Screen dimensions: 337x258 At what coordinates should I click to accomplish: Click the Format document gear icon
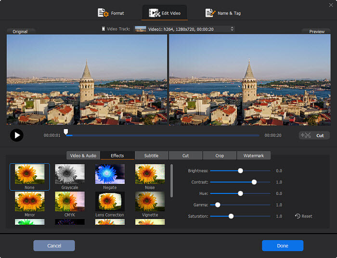103,13
